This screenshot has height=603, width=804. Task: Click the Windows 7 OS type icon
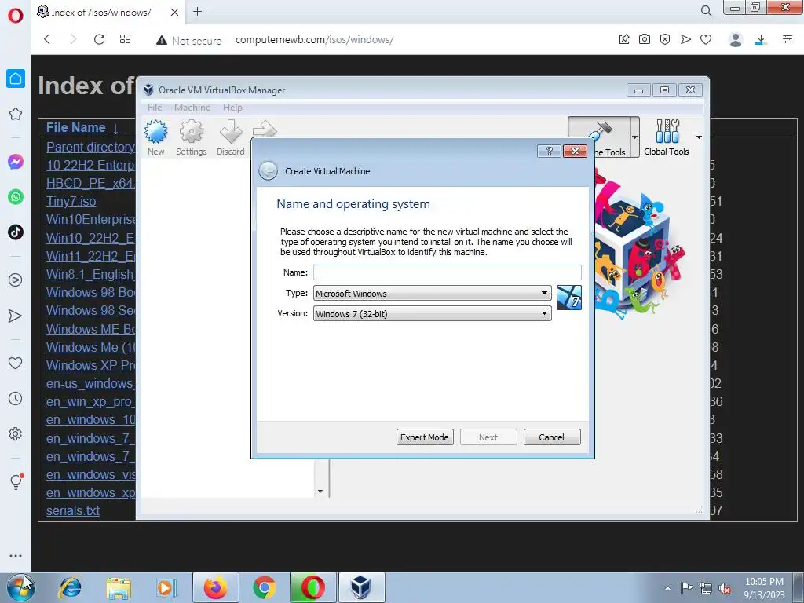click(x=569, y=298)
